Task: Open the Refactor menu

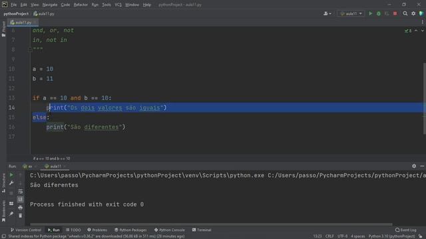Action: pyautogui.click(x=81, y=5)
